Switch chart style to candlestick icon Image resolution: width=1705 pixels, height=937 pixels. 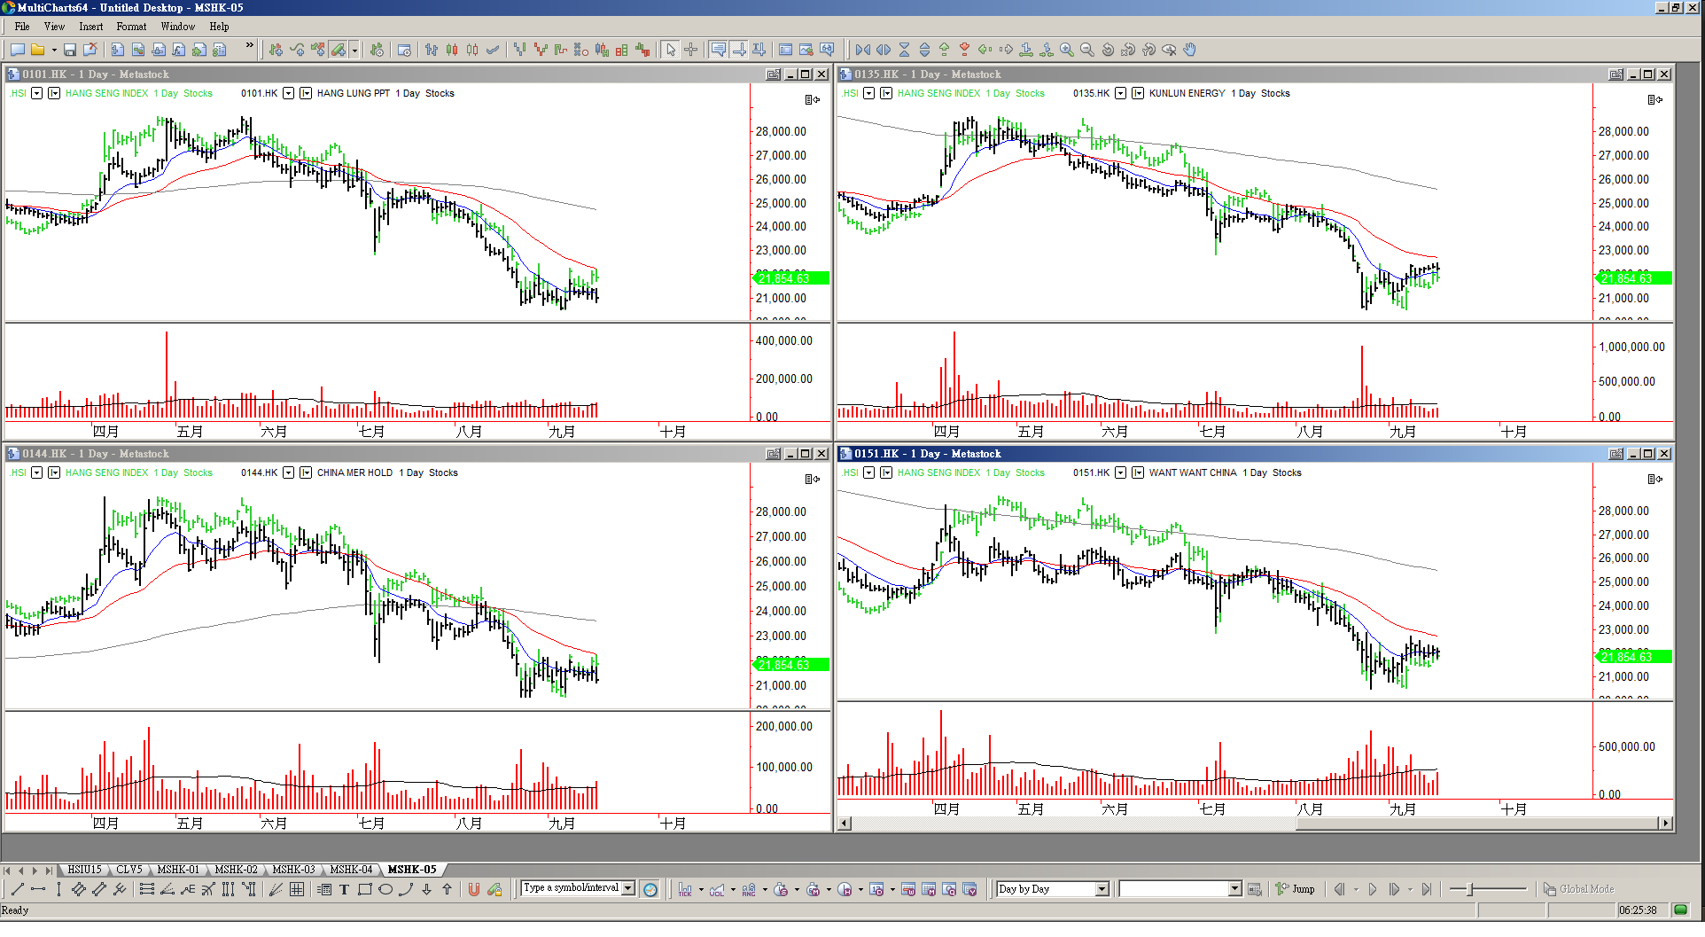452,50
